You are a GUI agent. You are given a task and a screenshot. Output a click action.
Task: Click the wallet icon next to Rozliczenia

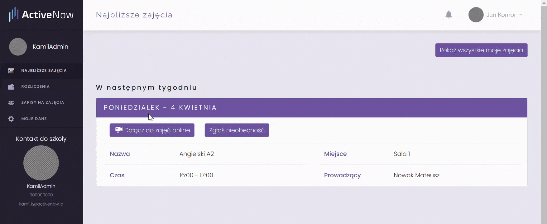point(11,87)
